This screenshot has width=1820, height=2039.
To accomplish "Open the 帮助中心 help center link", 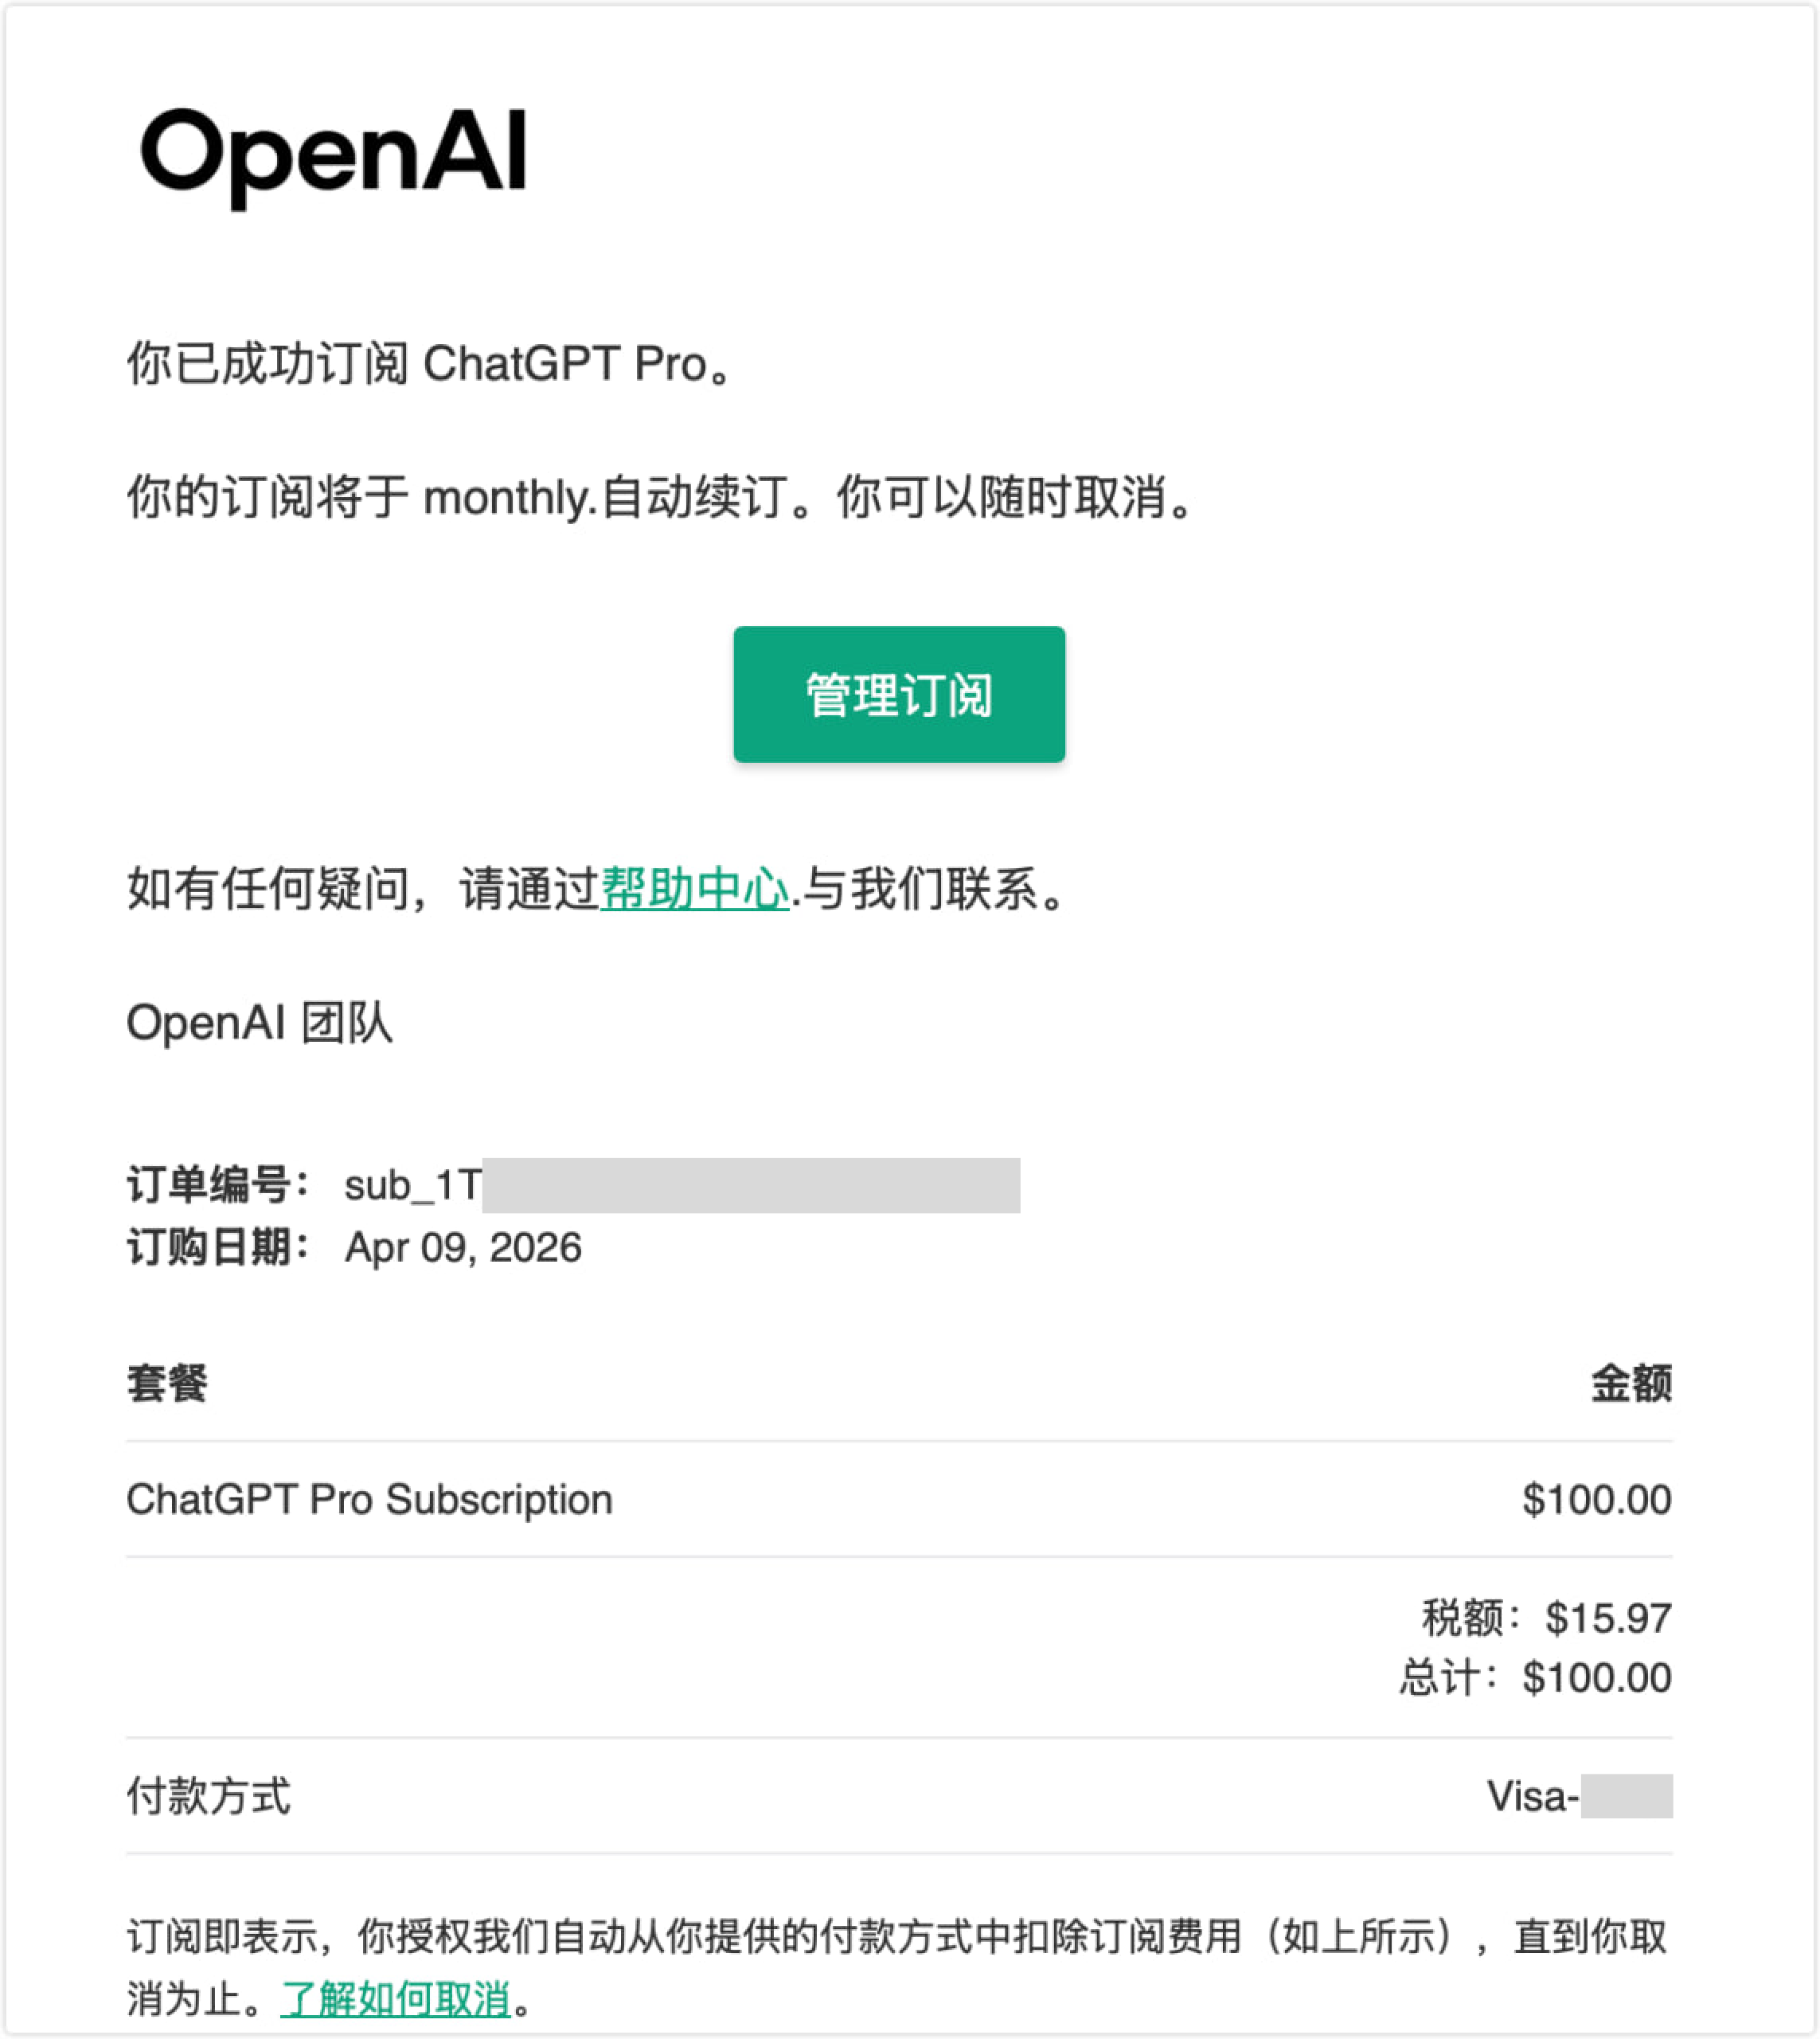I will (695, 888).
